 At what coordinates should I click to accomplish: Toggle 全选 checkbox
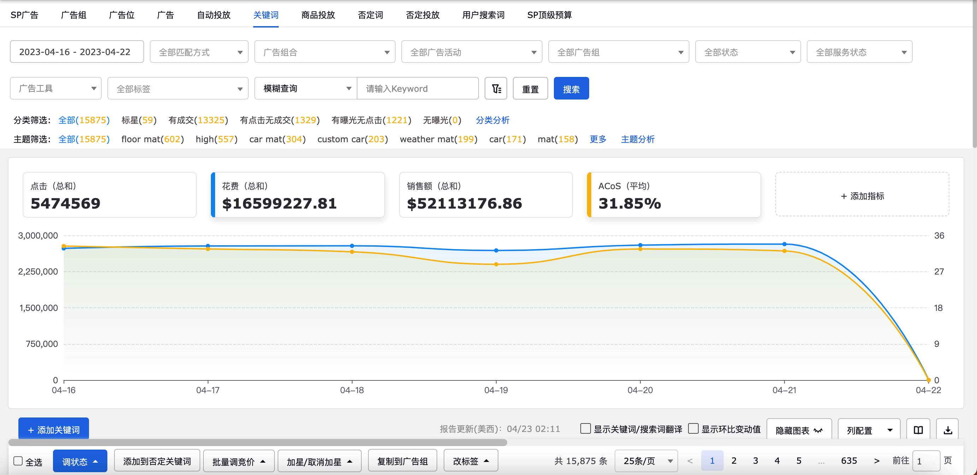pyautogui.click(x=18, y=461)
